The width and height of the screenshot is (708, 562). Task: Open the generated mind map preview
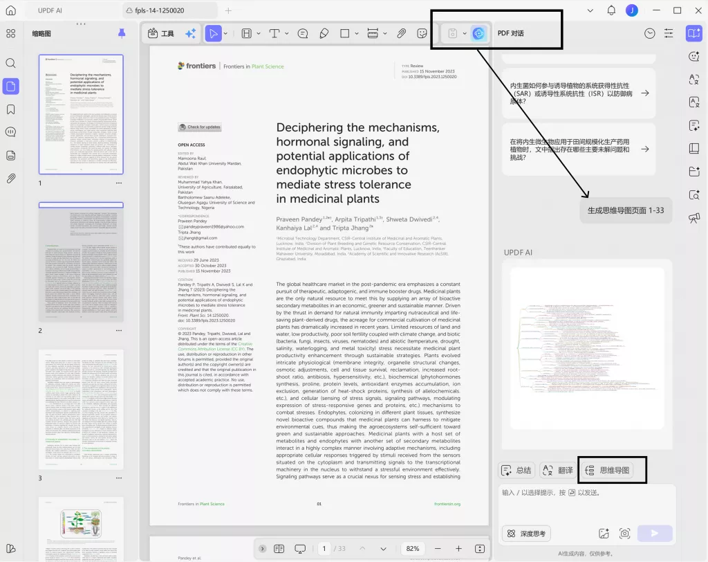pos(587,348)
